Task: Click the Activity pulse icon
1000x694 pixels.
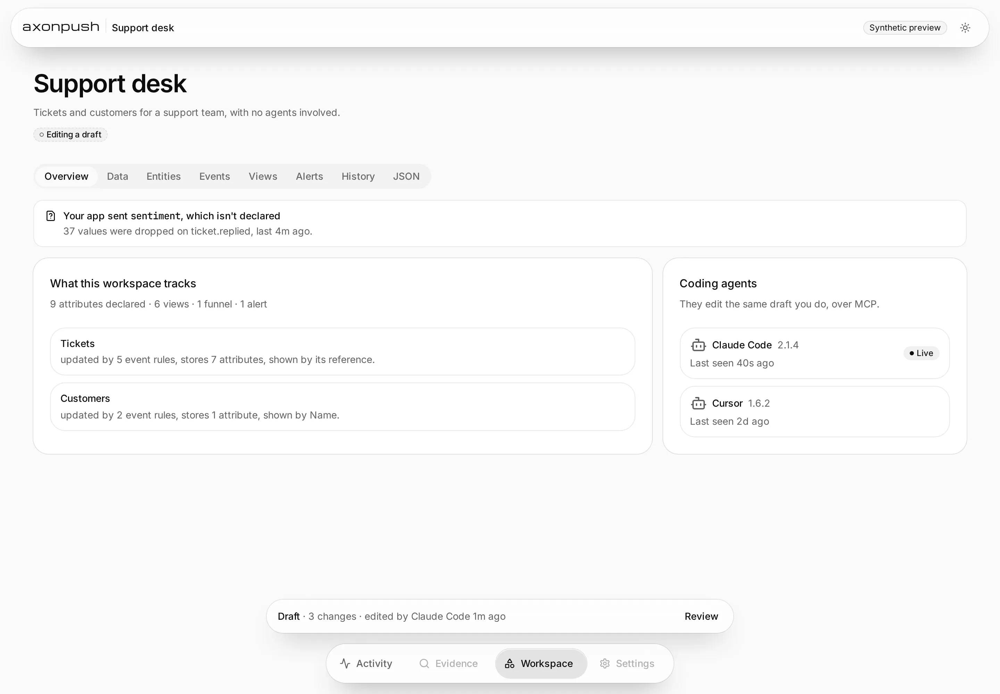Action: coord(345,663)
